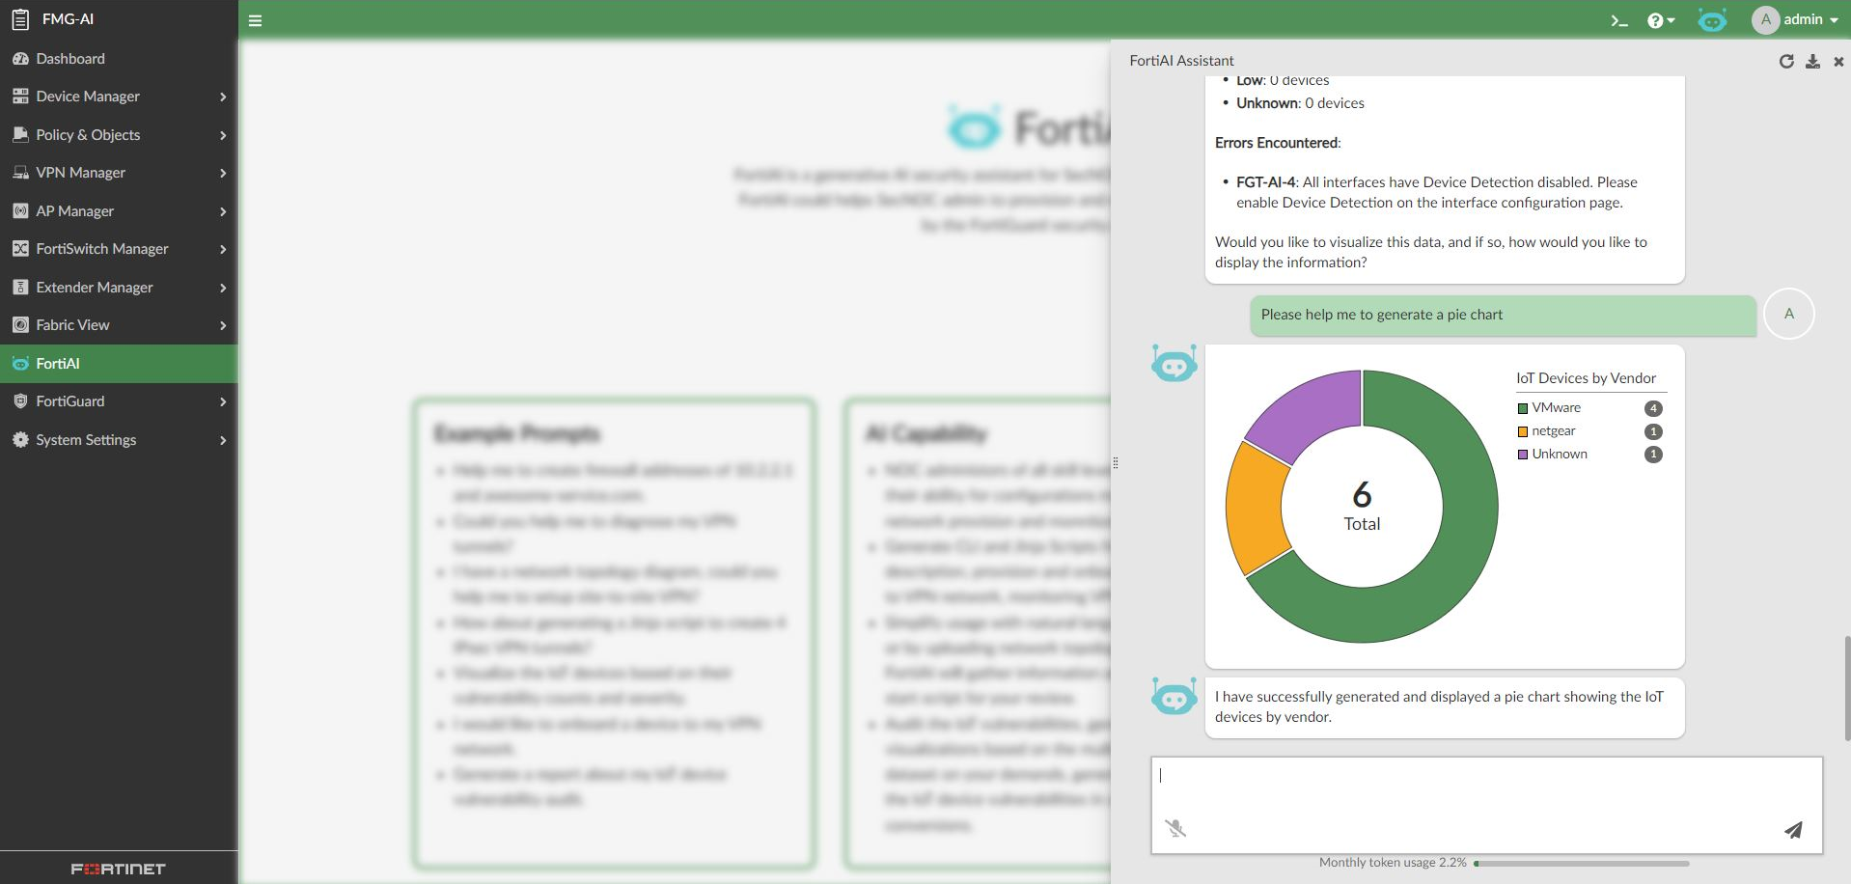Click the FortiAI robot icon in the header
Screen dimensions: 1851x884
(x=1711, y=19)
